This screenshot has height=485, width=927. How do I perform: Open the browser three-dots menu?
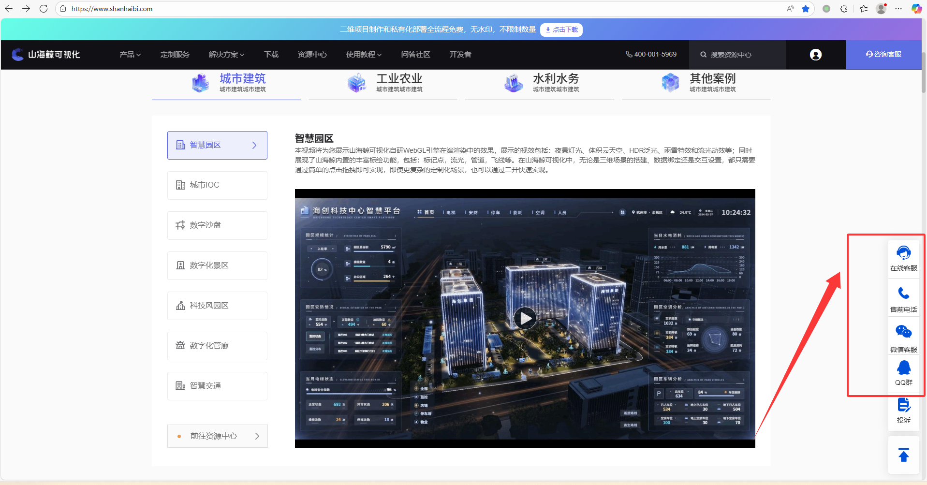click(898, 9)
